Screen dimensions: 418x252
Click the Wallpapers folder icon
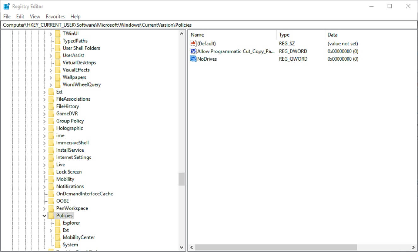58,77
